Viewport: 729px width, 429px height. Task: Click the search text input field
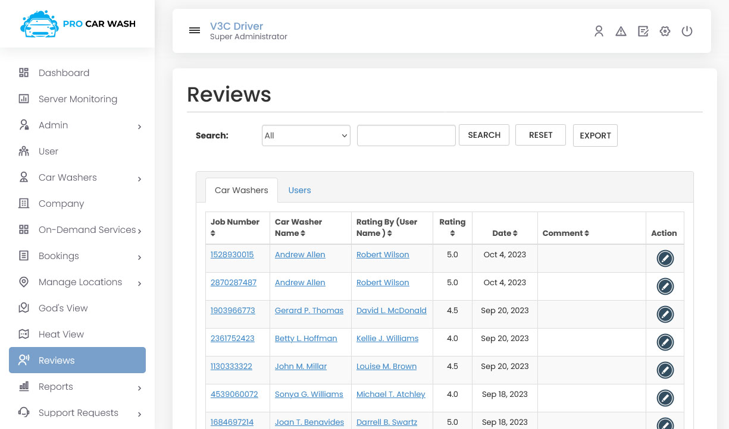[x=406, y=135]
